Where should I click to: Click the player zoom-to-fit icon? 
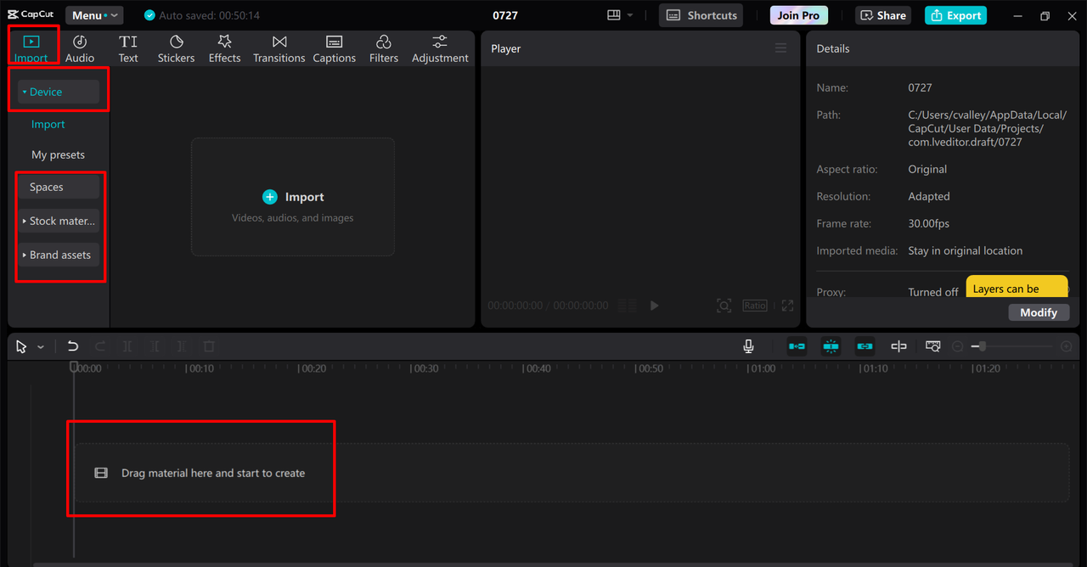pos(724,306)
